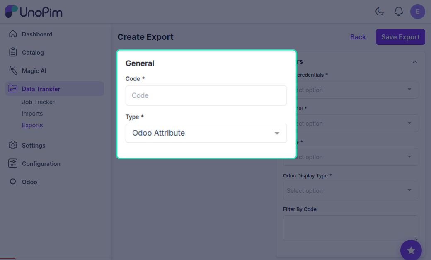Click the star floating button
Image resolution: width=431 pixels, height=260 pixels.
pos(411,250)
